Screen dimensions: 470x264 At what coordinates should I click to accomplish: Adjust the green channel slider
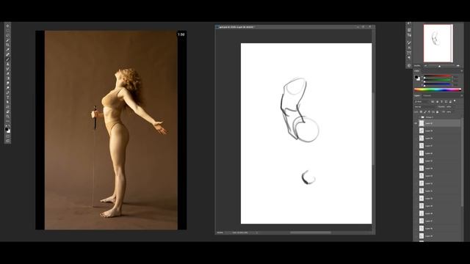[438, 80]
